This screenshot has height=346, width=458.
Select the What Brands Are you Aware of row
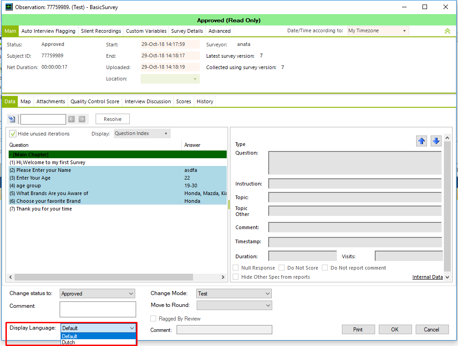click(x=118, y=193)
